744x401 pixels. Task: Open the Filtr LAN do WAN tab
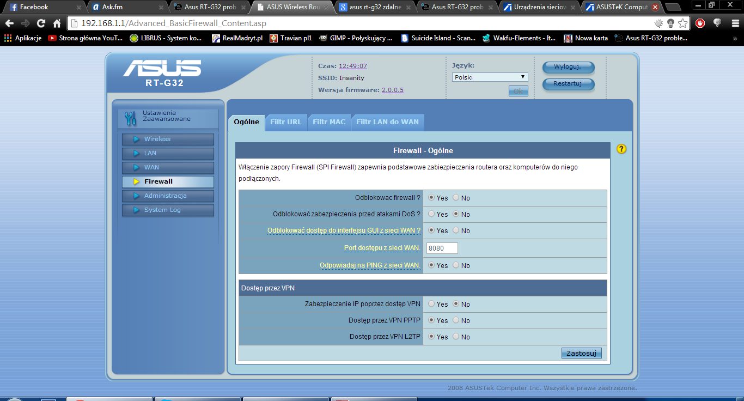[x=387, y=122]
